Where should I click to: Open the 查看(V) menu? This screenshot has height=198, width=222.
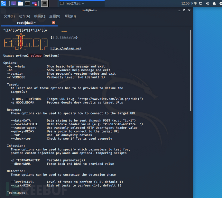click(55, 16)
